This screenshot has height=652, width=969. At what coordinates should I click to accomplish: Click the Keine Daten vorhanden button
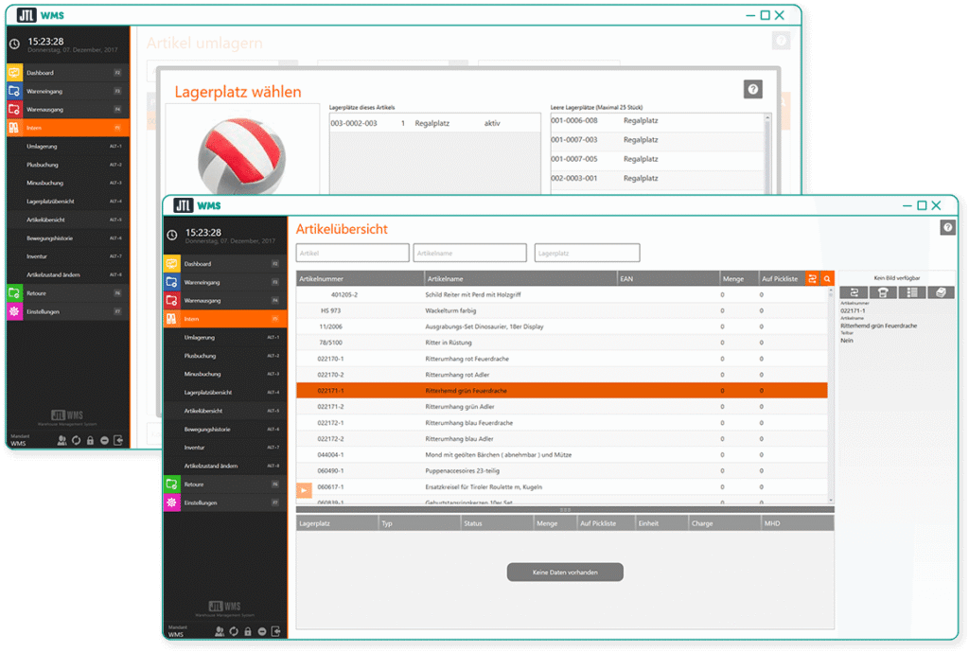tap(565, 572)
